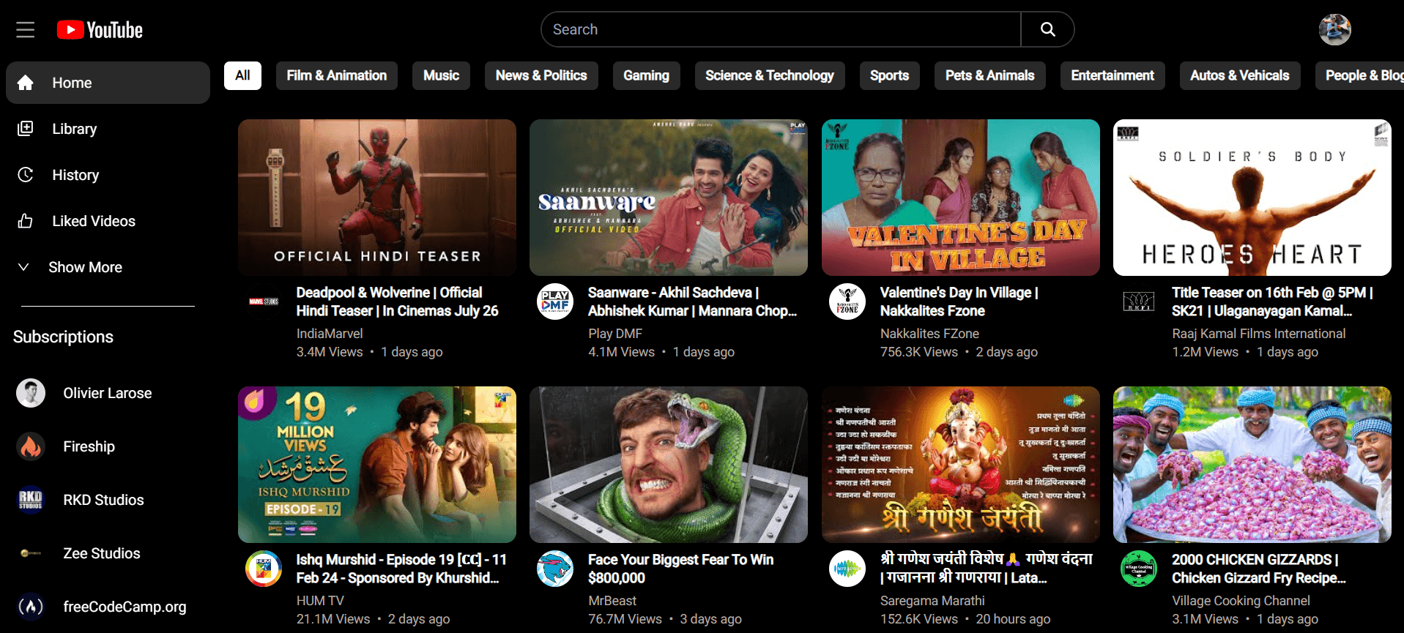Click the search magnifier button
This screenshot has height=633, width=1404.
click(1047, 29)
